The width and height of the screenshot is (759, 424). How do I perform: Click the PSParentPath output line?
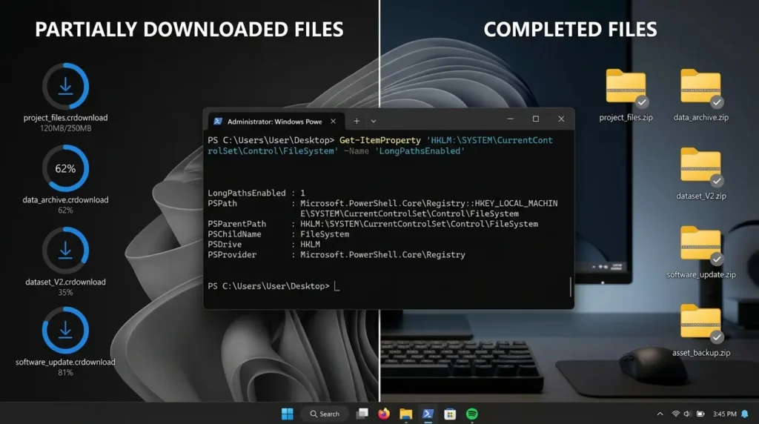tap(373, 224)
